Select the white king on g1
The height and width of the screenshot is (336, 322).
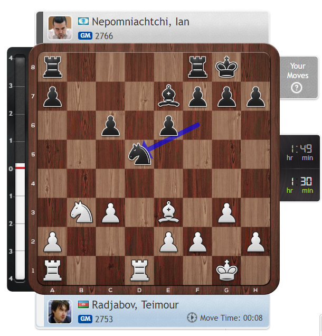point(226,270)
